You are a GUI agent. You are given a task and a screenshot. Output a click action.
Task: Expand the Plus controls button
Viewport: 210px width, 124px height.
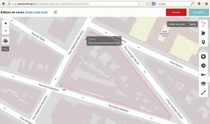[x=5, y=49]
